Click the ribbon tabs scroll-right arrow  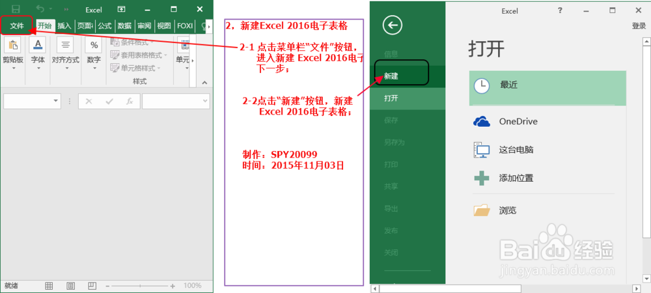coord(209,26)
